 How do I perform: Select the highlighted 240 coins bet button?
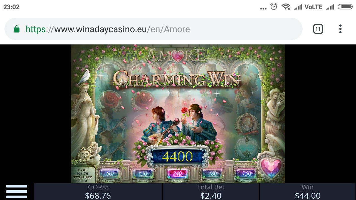point(177,174)
